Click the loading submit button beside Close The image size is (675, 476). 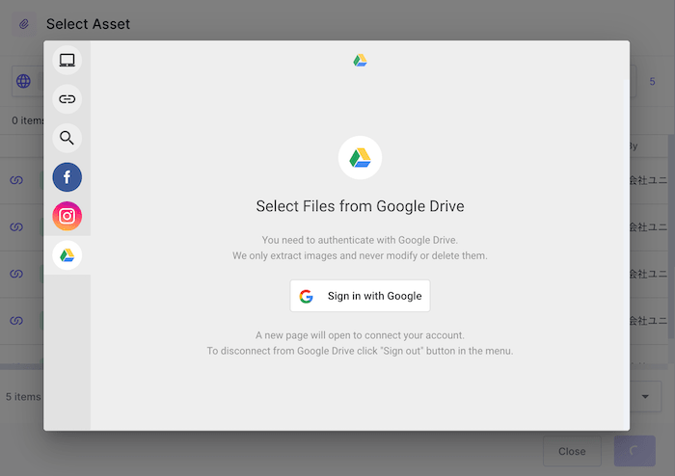coord(634,451)
